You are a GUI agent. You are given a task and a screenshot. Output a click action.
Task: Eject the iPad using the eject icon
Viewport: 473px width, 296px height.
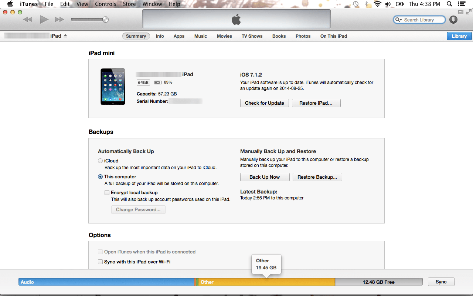66,36
